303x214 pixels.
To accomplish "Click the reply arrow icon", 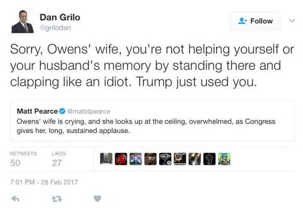I will click(x=16, y=199).
